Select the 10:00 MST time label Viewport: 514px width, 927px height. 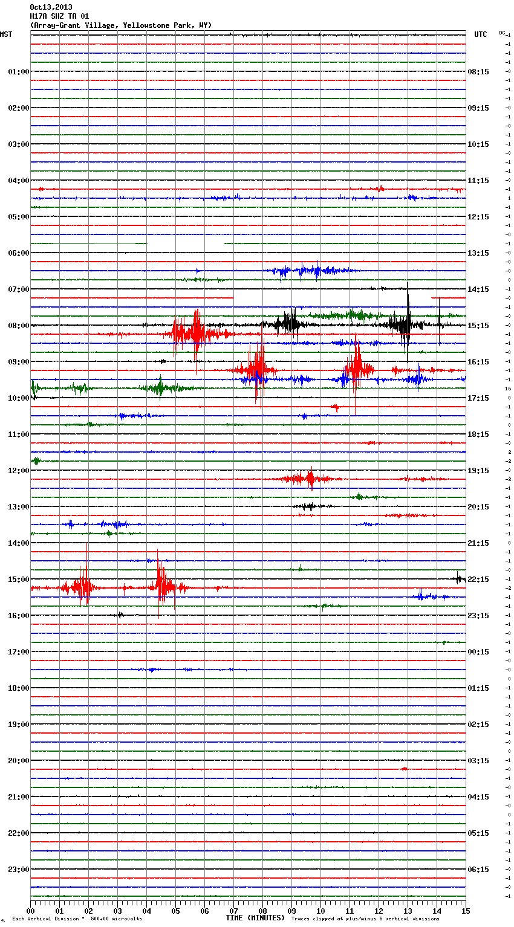click(19, 398)
